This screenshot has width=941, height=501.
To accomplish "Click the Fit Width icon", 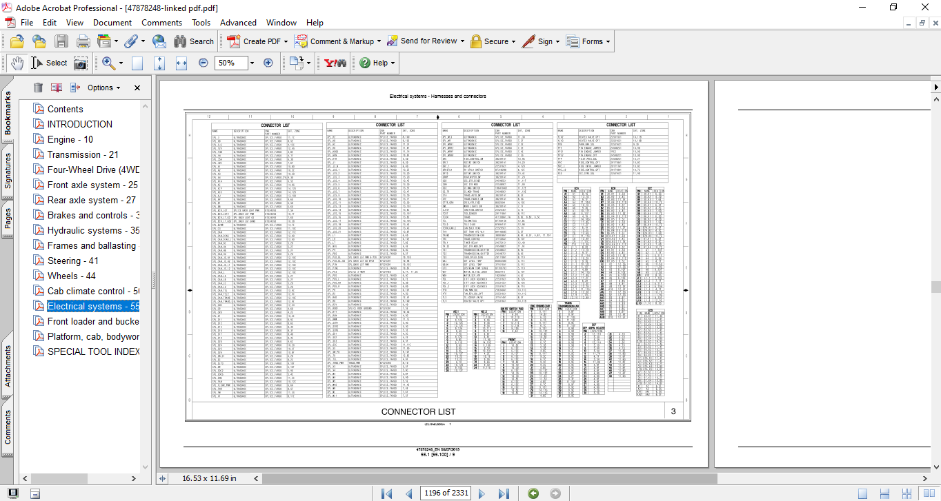I will [x=181, y=63].
